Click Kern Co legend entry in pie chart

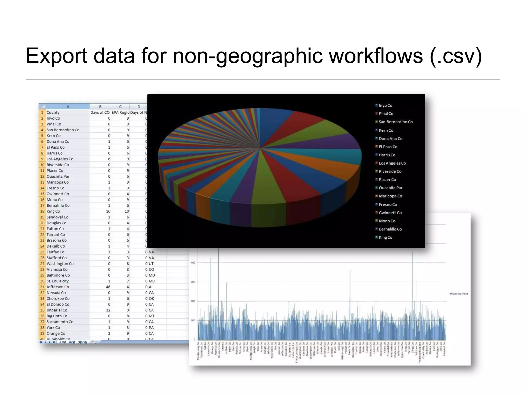(386, 130)
